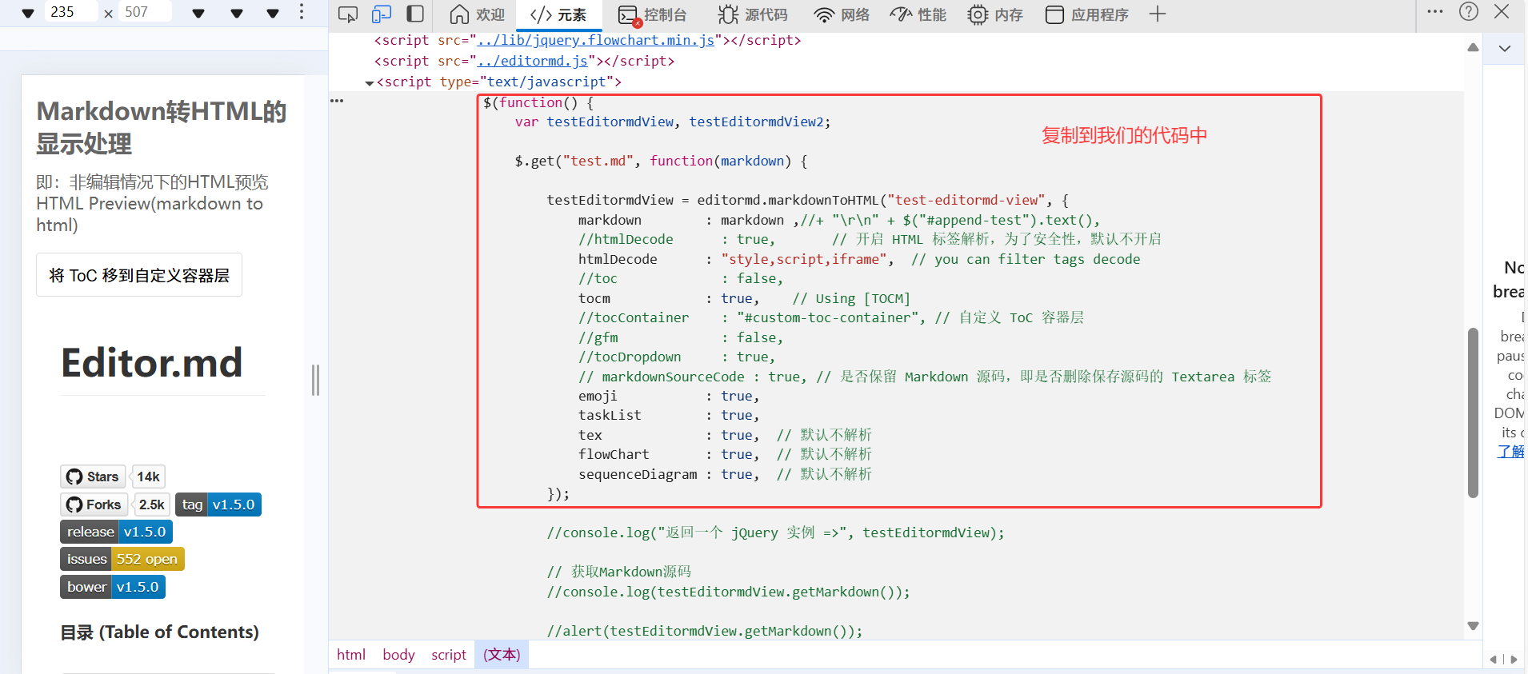
Task: Open the ../editormd.js script link
Action: tap(532, 61)
